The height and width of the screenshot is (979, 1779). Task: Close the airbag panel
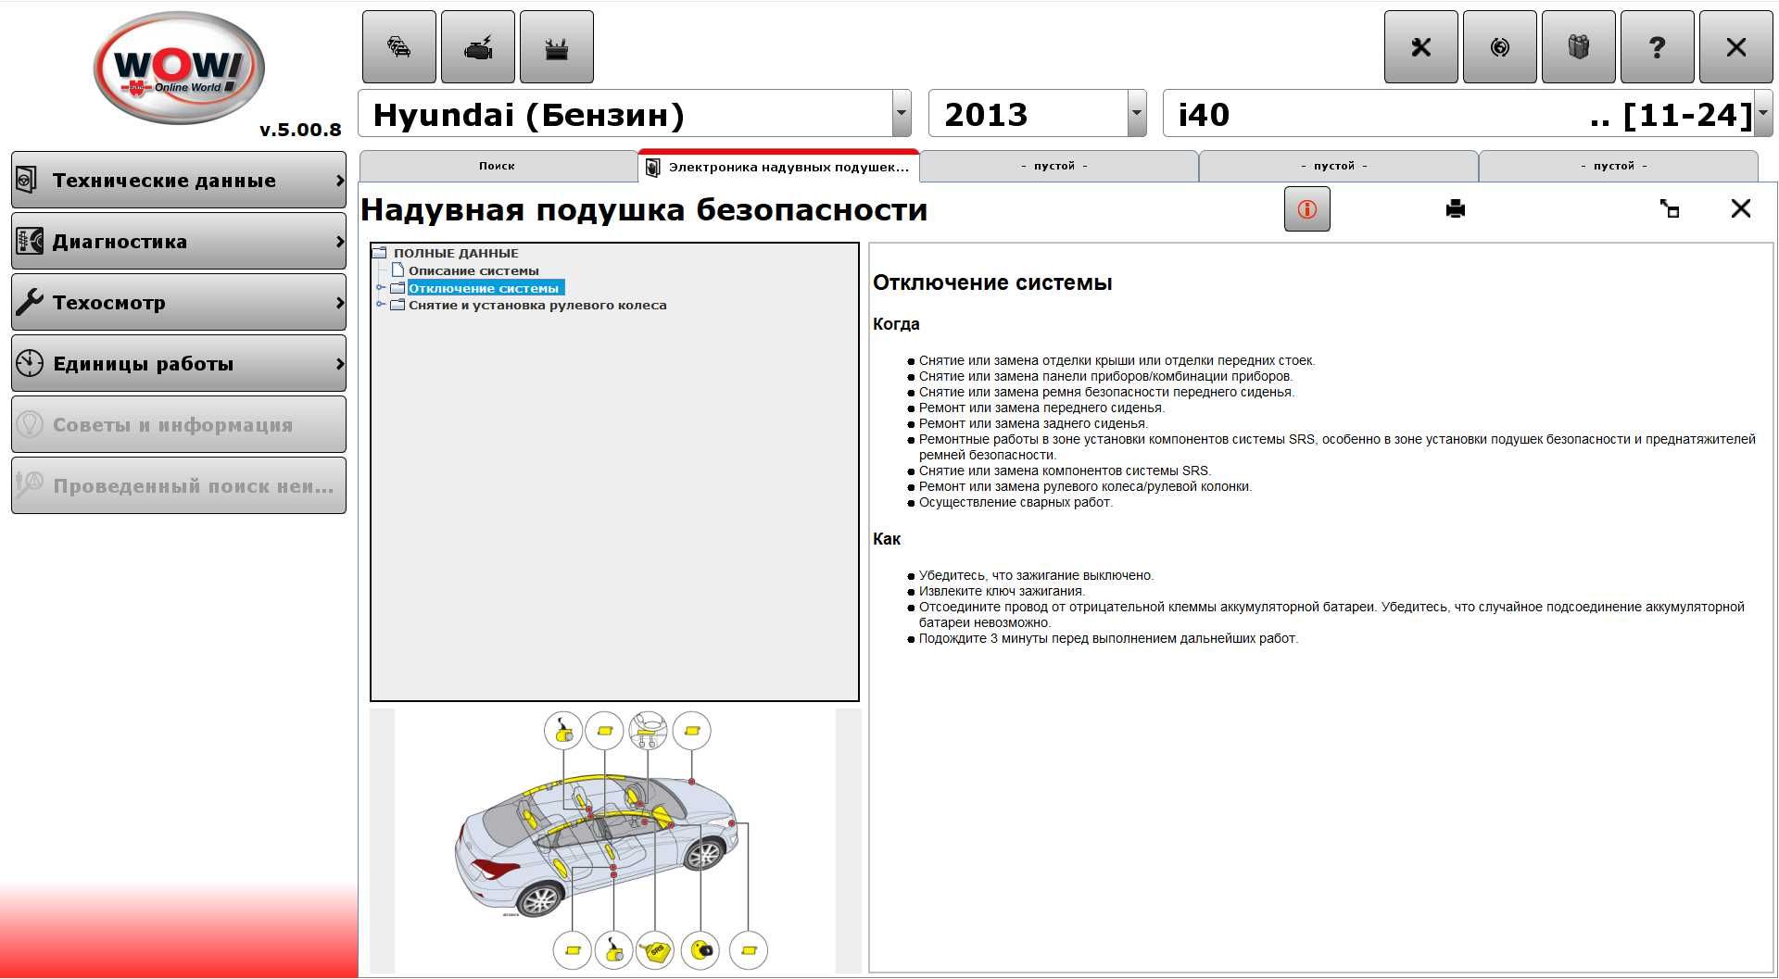pos(1741,209)
